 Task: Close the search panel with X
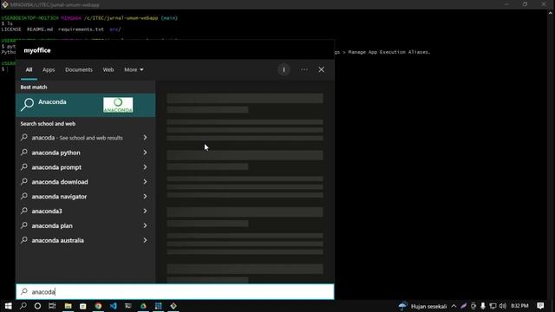coord(321,69)
